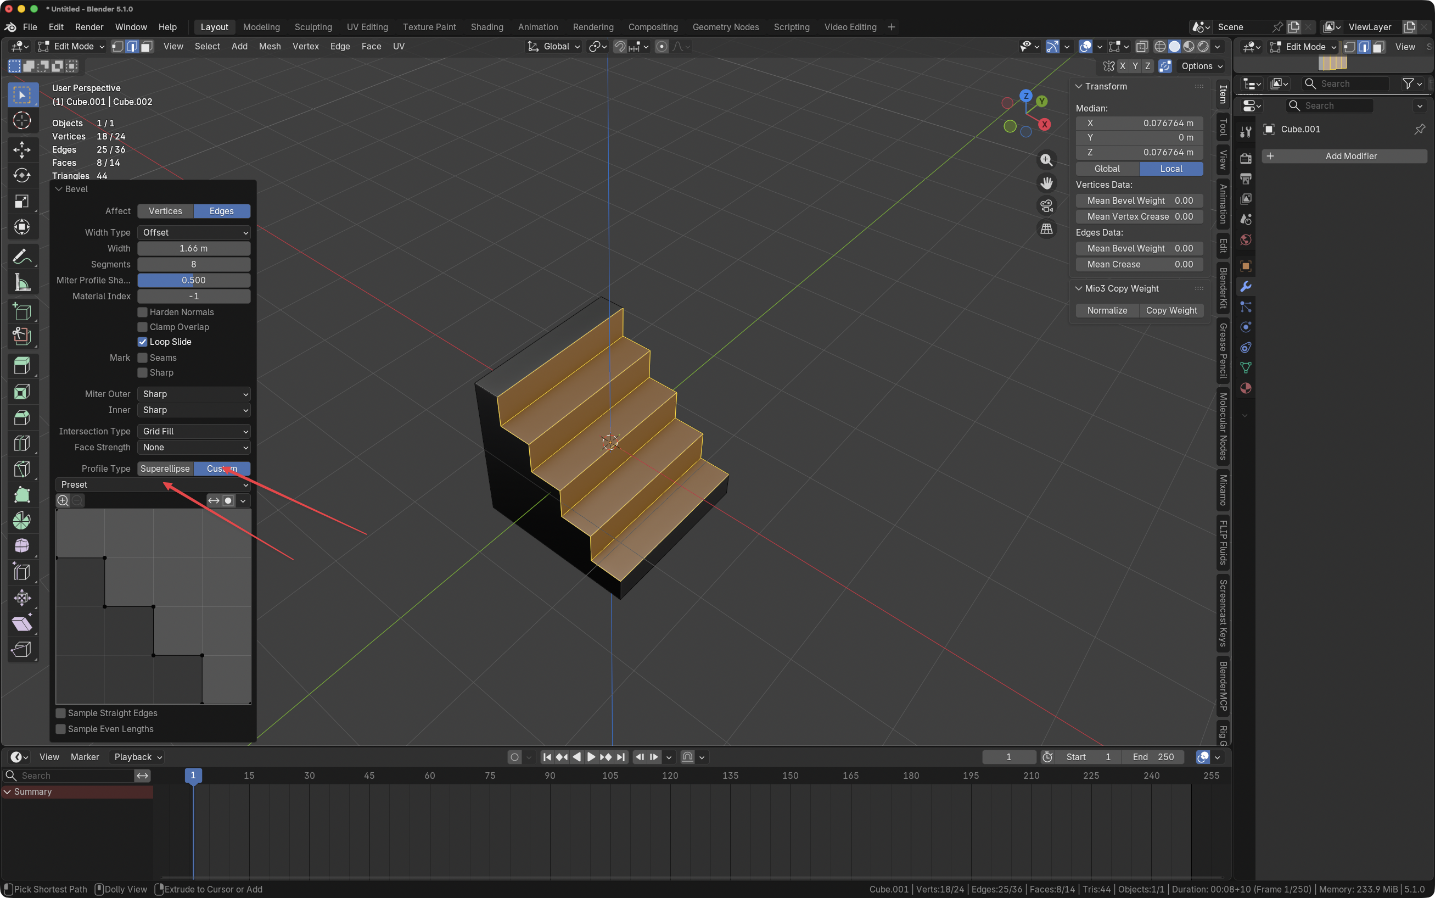
Task: Pin the Cube.001 properties panel
Action: click(1420, 129)
